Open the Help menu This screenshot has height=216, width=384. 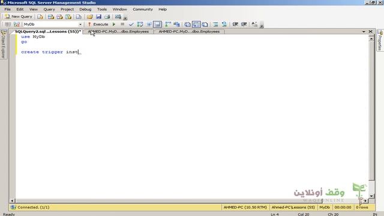[163, 10]
